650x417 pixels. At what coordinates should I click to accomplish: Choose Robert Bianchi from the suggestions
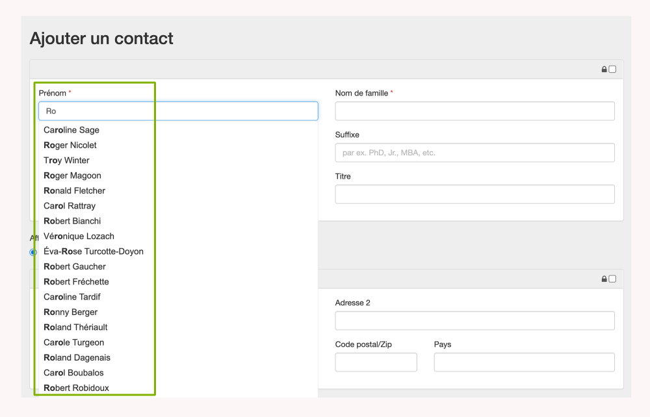(x=72, y=221)
